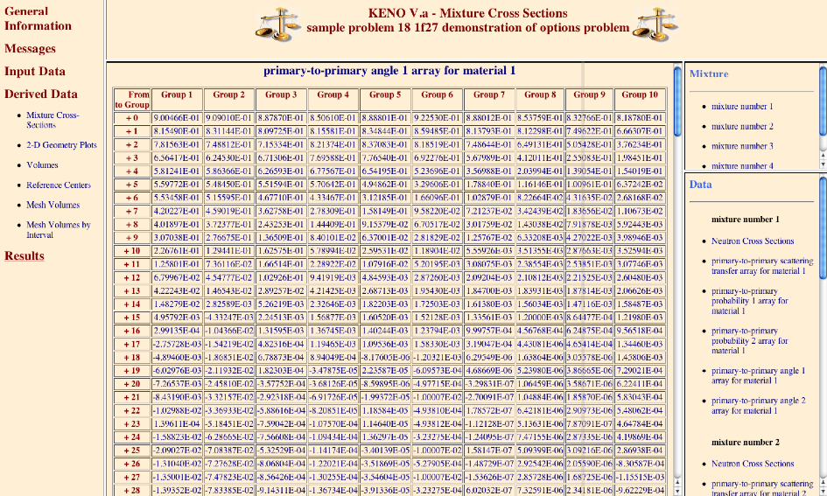
Task: Open the General Information section
Action: (26, 18)
